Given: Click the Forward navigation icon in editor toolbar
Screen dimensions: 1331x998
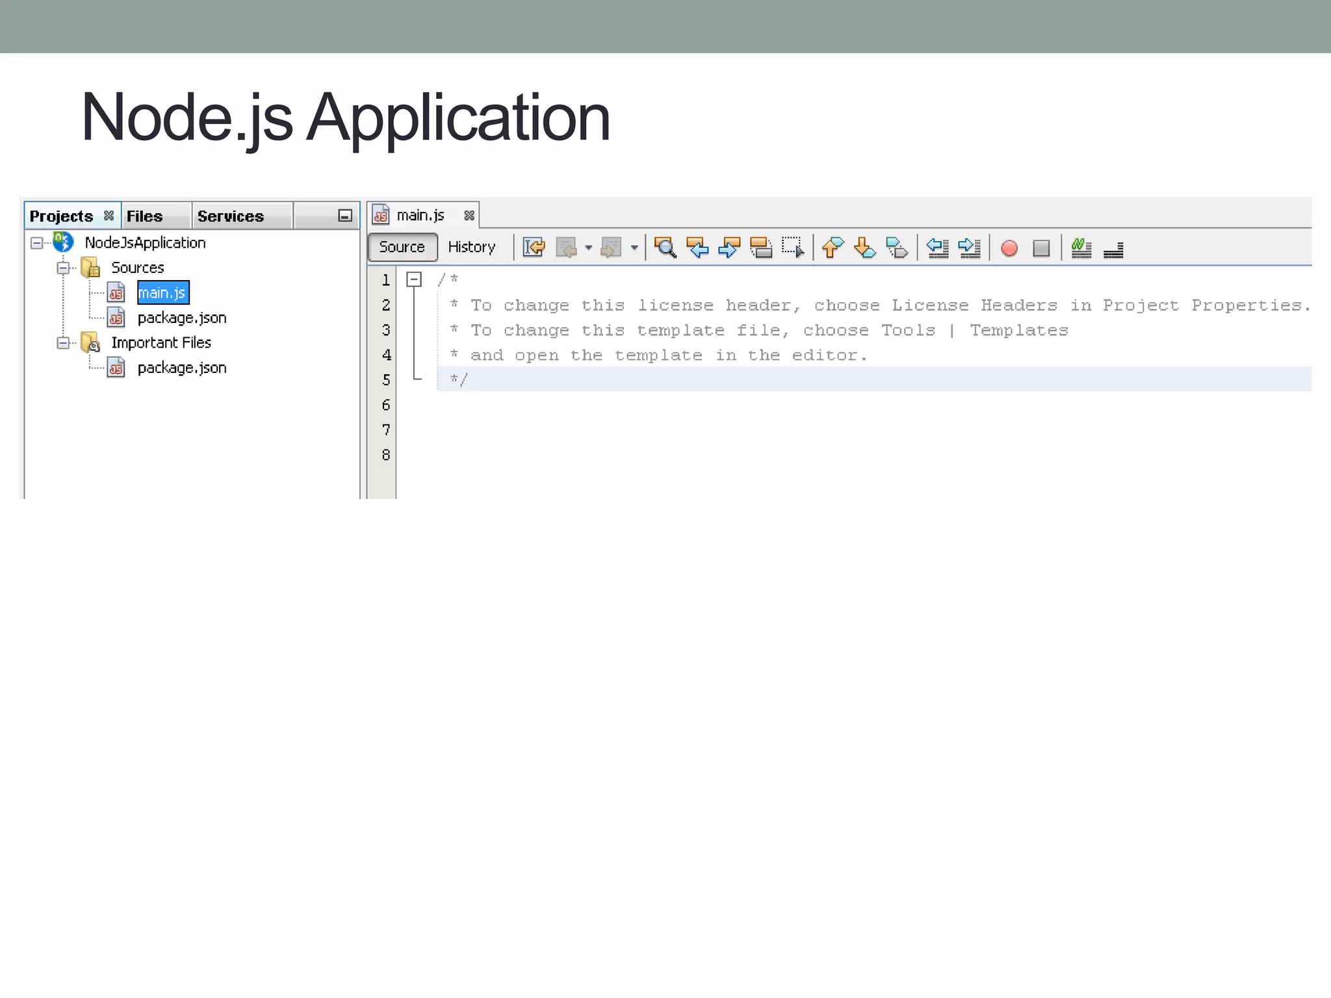Looking at the screenshot, I should coord(612,248).
